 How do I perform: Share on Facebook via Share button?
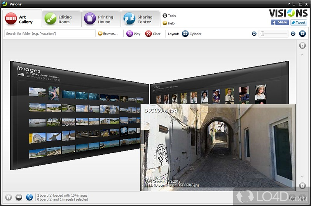[280, 23]
